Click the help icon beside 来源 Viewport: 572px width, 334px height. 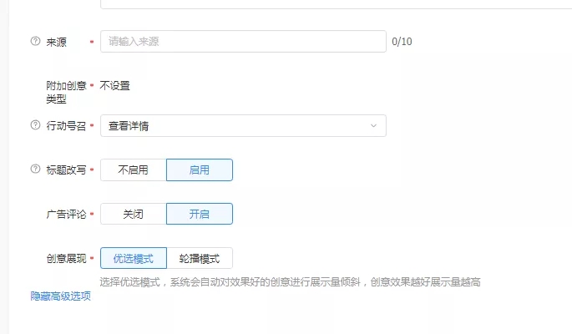[x=35, y=41]
